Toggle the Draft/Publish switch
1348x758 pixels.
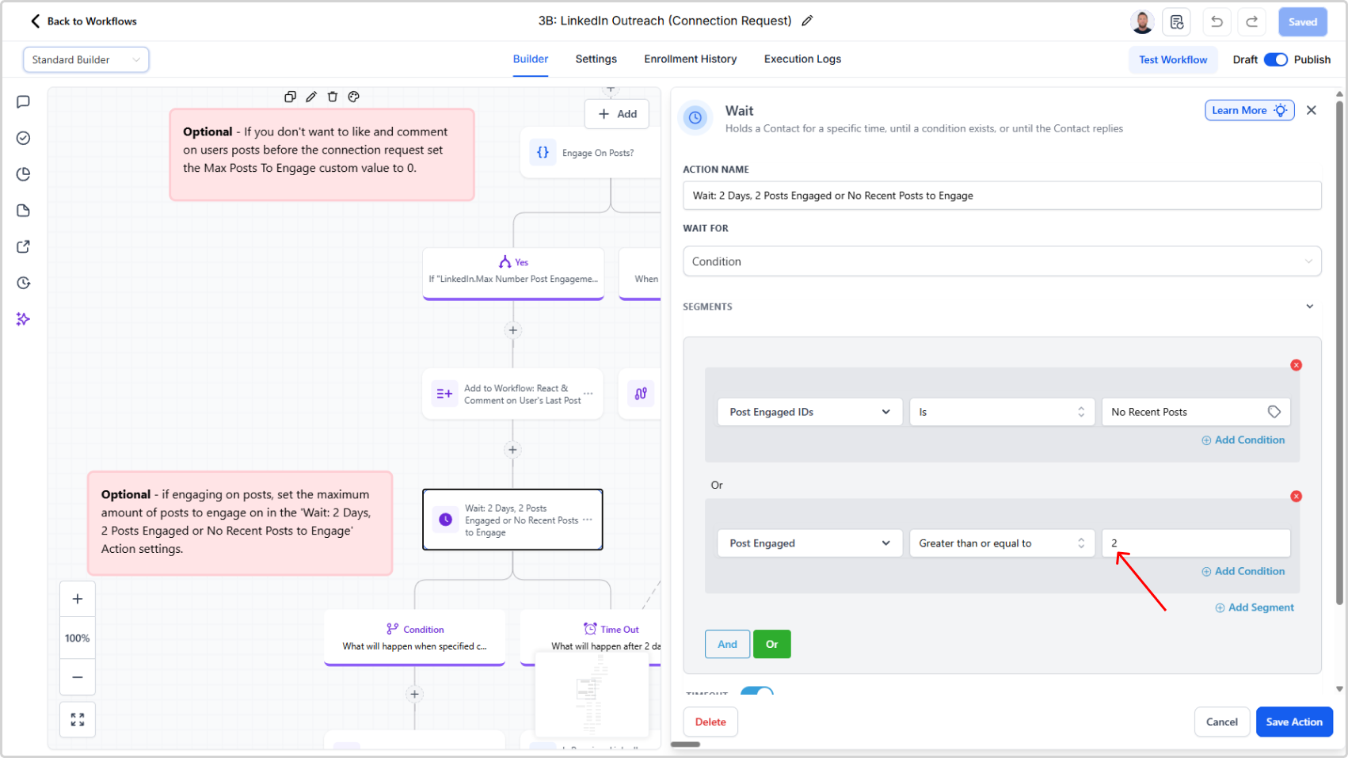click(x=1275, y=59)
